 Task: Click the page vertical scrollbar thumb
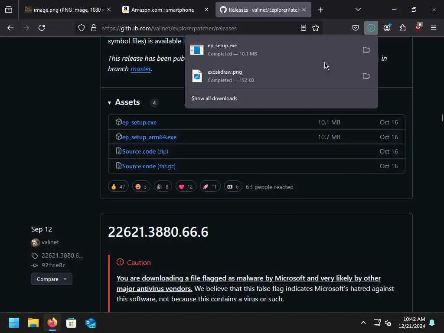pos(442,118)
